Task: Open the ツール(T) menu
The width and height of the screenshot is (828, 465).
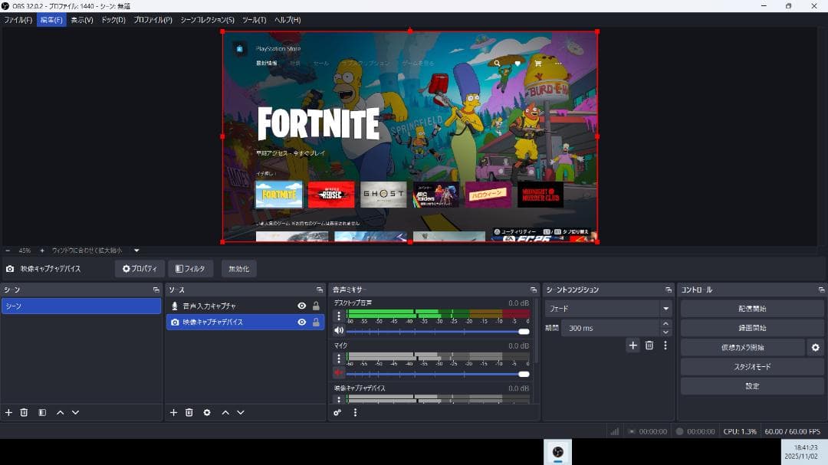Action: (x=254, y=20)
